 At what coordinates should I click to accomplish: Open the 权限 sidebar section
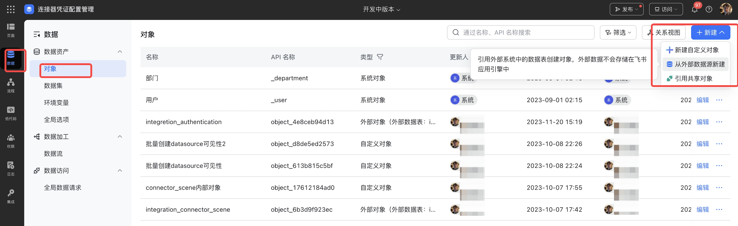click(x=10, y=141)
